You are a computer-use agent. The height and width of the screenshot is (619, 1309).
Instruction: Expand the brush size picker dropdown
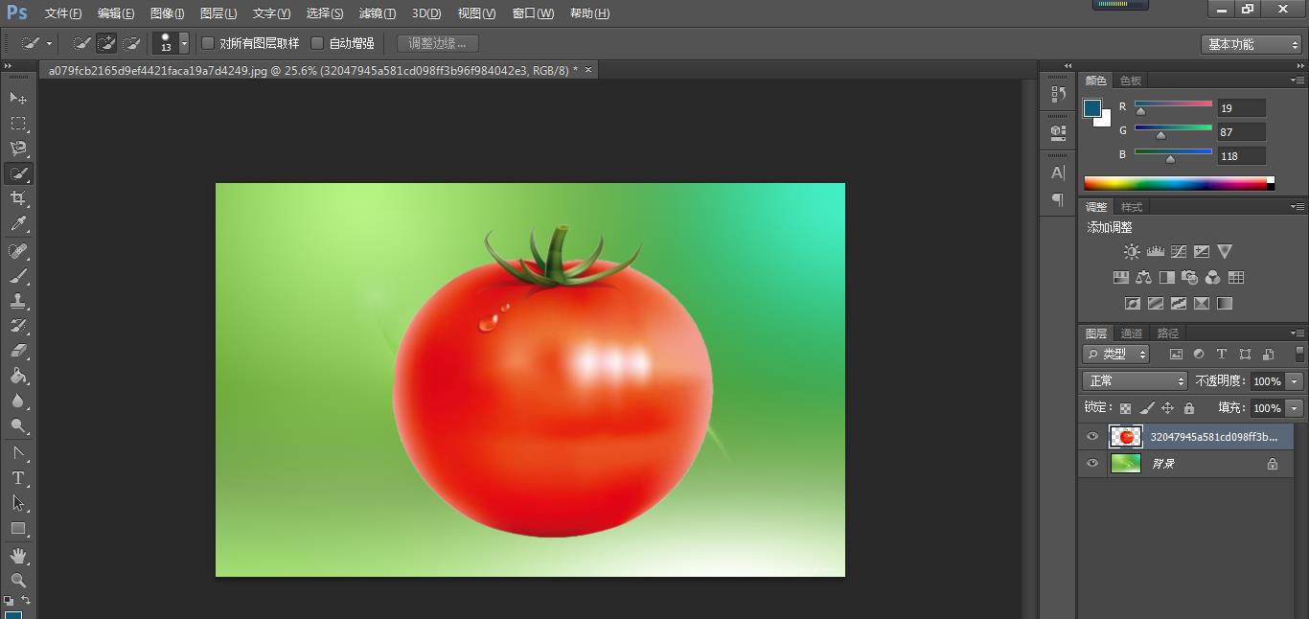point(184,44)
